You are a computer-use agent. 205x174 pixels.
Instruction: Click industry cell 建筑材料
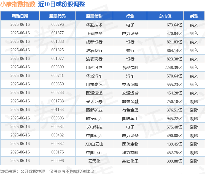click(x=130, y=153)
